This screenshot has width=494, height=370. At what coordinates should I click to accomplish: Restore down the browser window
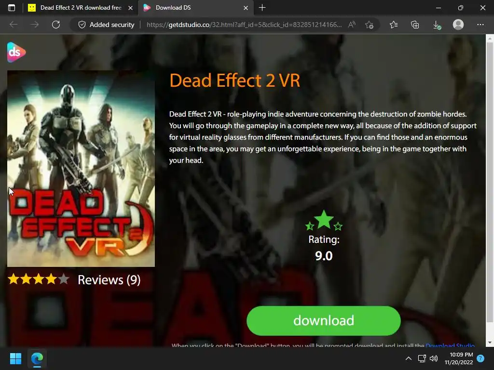[461, 8]
